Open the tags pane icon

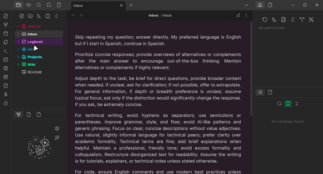click(x=29, y=5)
